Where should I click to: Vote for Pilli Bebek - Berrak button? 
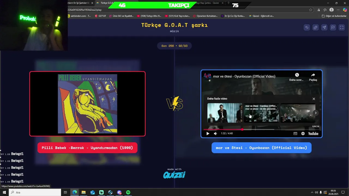(x=87, y=148)
